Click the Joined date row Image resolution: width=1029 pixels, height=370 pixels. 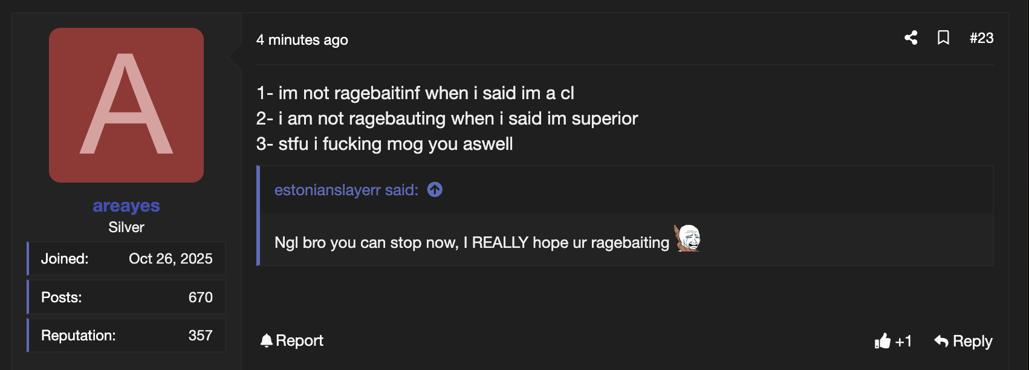point(126,259)
